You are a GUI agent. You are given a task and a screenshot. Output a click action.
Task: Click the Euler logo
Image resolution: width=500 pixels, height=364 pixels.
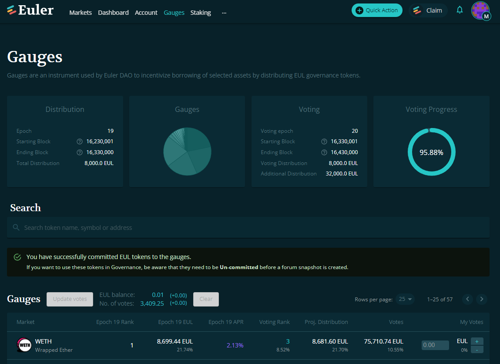point(30,10)
